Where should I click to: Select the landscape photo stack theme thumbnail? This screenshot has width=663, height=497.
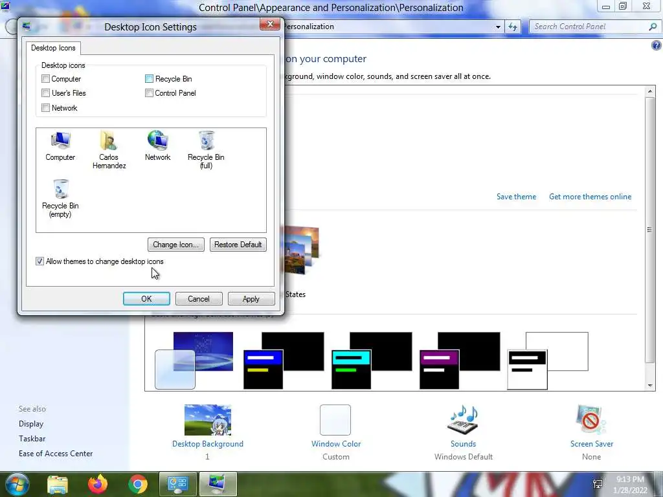coord(300,250)
